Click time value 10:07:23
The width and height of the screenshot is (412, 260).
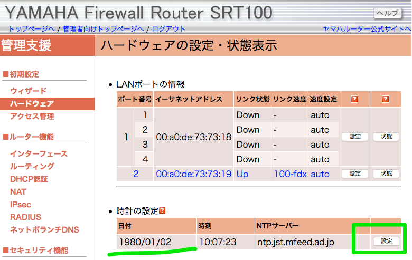[x=218, y=242]
